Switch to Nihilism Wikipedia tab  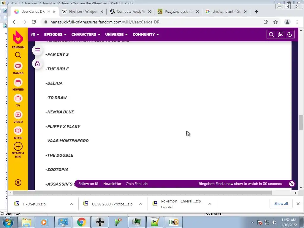tap(83, 12)
